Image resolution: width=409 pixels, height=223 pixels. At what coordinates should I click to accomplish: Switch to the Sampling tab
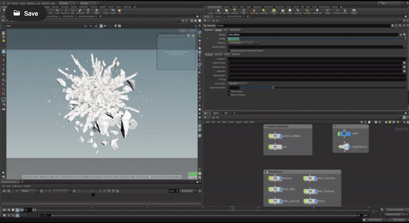point(218,54)
